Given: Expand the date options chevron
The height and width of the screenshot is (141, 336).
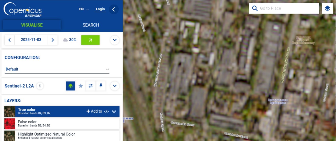Looking at the screenshot, I should click(x=115, y=40).
